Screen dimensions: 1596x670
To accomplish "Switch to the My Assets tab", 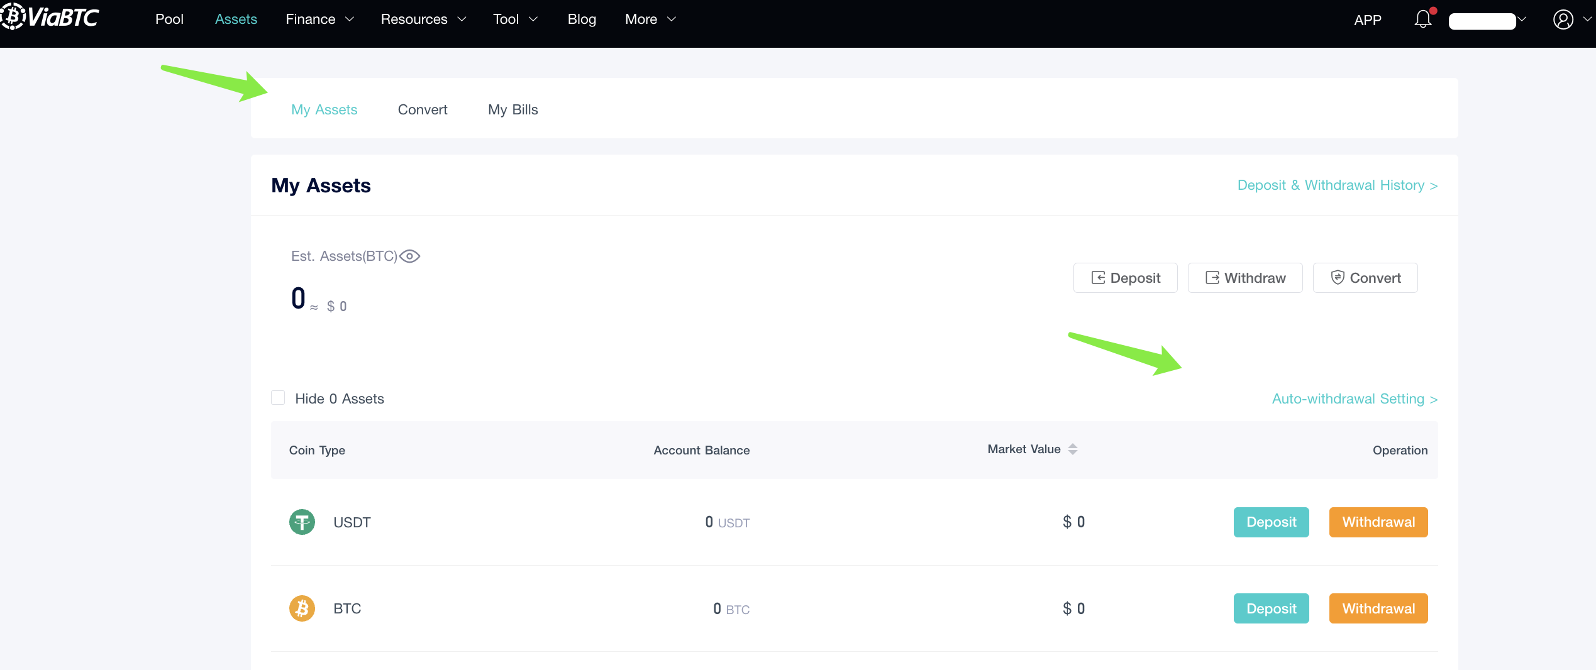I will click(x=324, y=109).
